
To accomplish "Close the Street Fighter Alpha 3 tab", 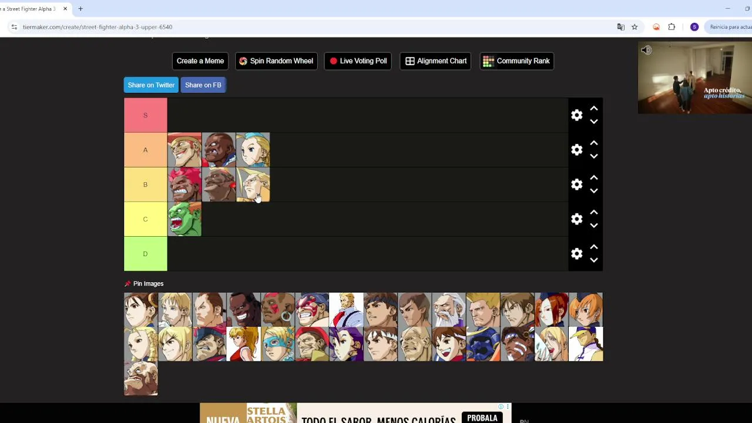I will click(65, 9).
